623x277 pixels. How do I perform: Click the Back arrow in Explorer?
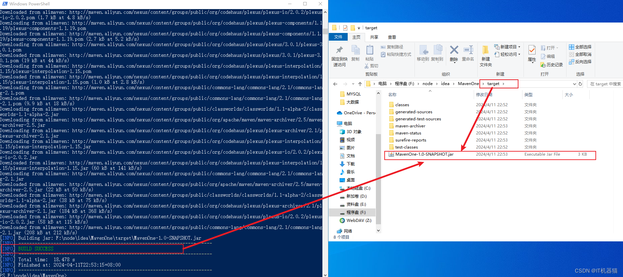[x=335, y=84]
